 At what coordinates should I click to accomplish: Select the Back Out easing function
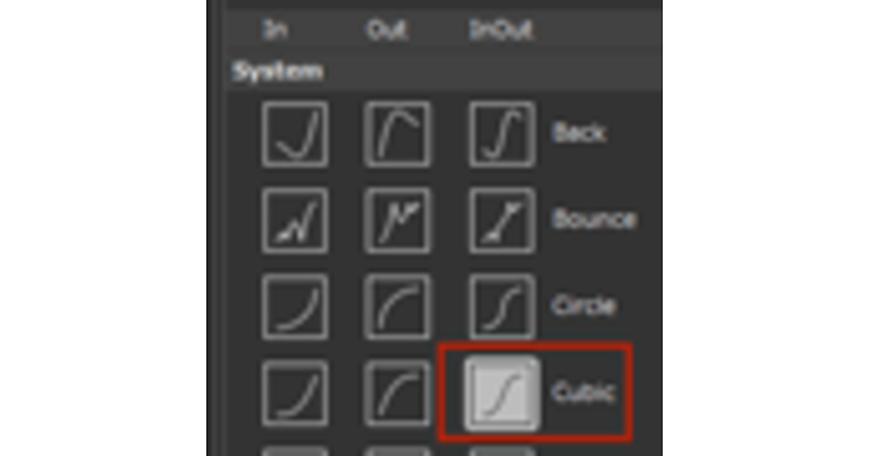398,135
